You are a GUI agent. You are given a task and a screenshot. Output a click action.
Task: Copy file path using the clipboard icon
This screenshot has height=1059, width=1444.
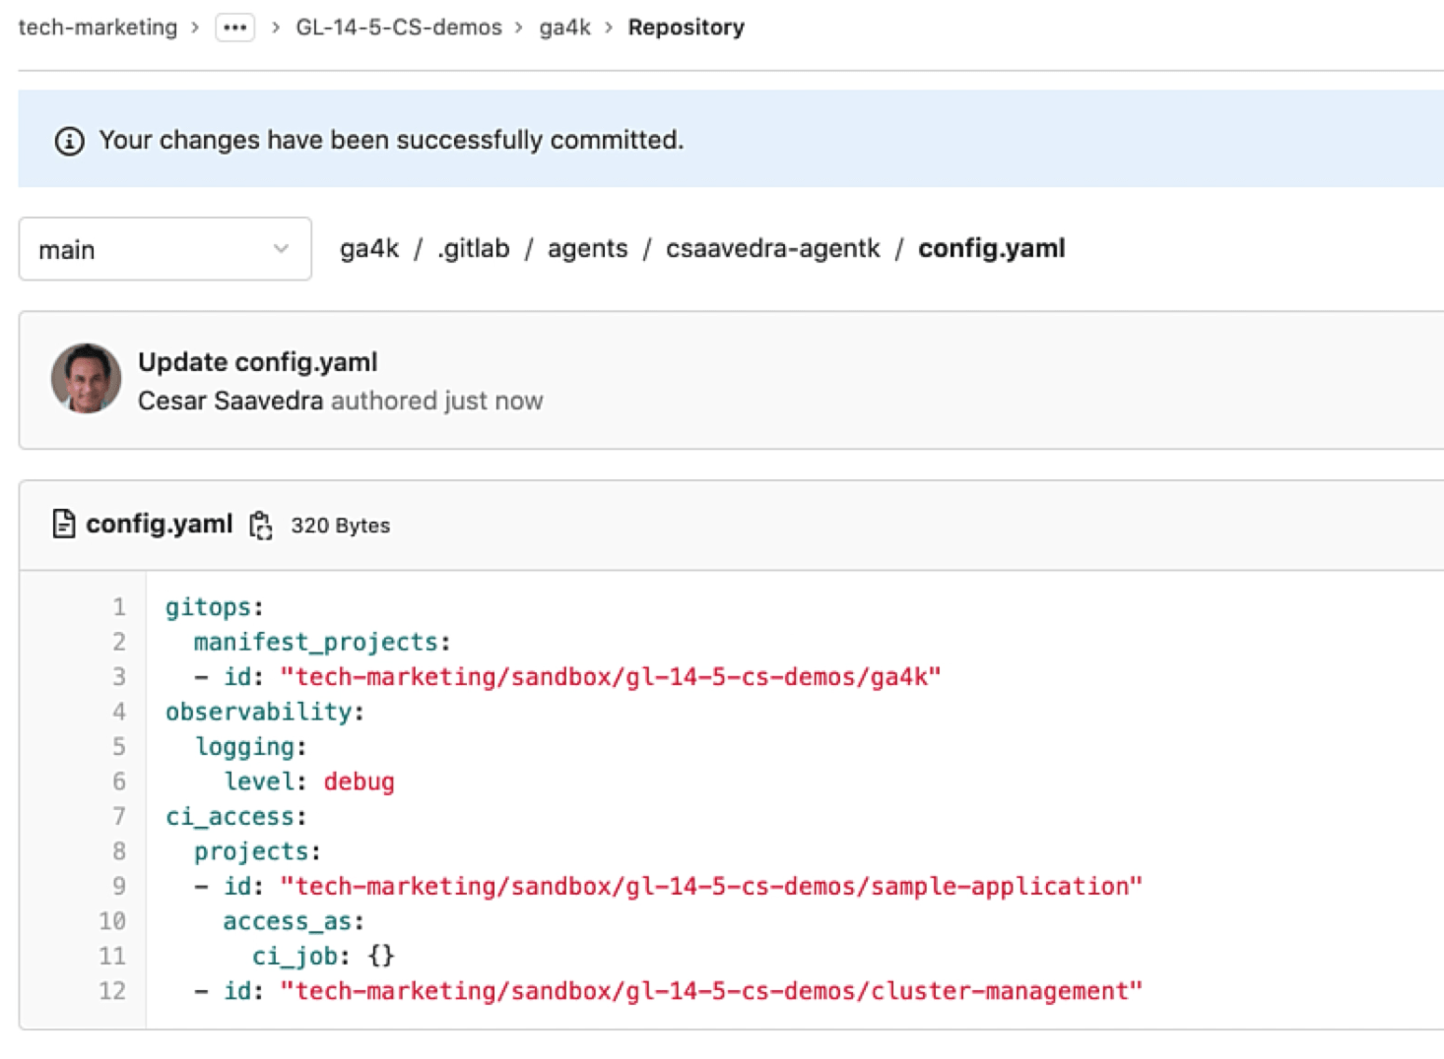[x=261, y=526]
